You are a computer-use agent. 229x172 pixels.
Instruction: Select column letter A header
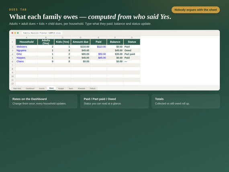click(x=27, y=37)
